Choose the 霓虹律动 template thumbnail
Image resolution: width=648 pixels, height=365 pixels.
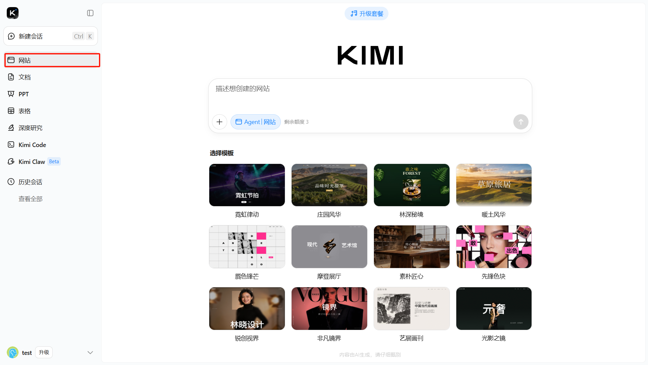(247, 185)
